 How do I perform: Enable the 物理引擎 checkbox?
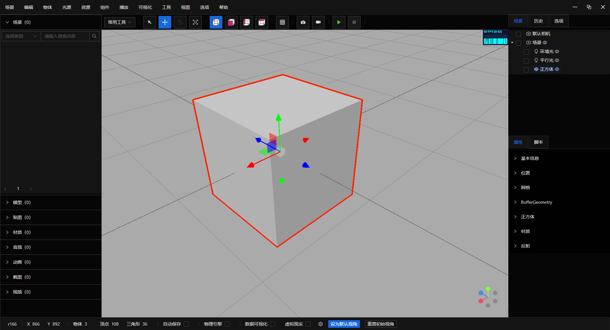coord(227,324)
